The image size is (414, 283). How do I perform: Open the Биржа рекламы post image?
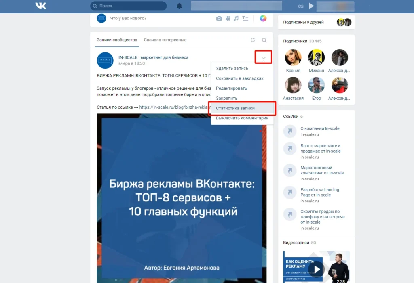(x=182, y=198)
